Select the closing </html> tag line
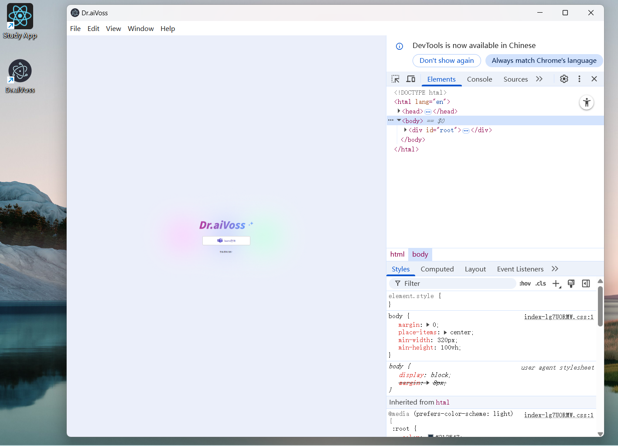Viewport: 618px width, 446px height. click(x=406, y=149)
